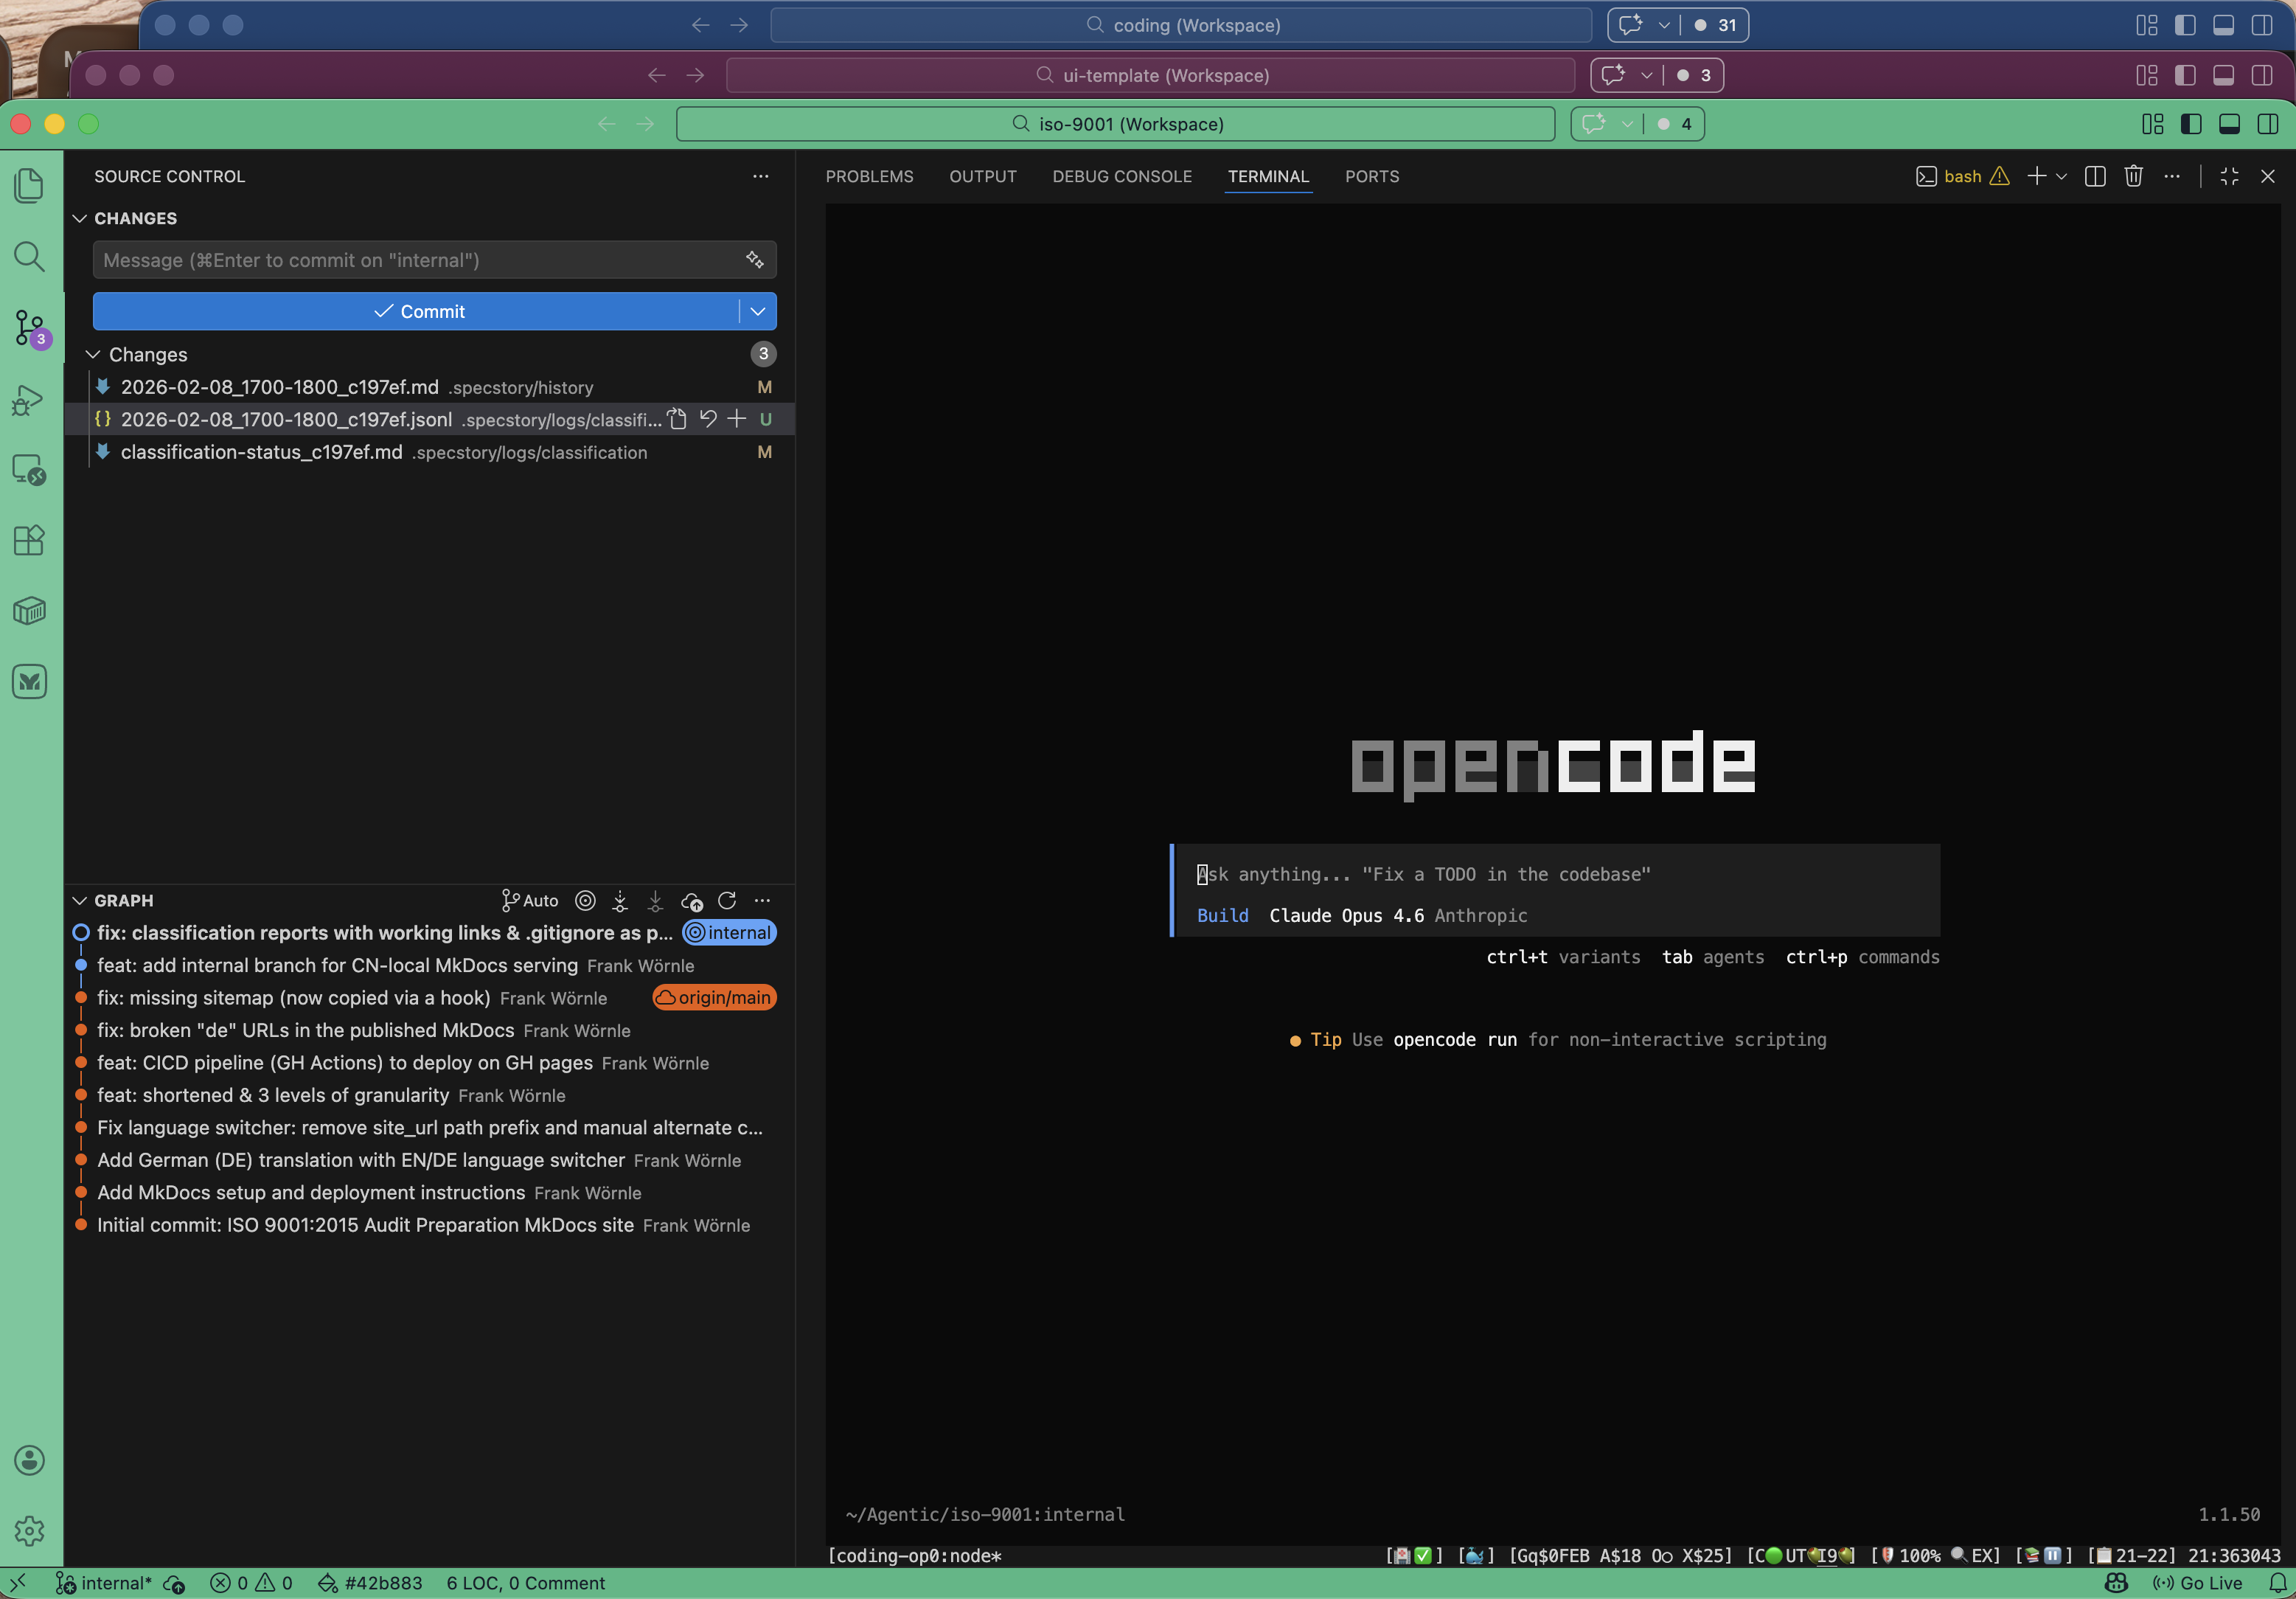The height and width of the screenshot is (1599, 2296).
Task: Open file icon for c197ef.jsonl row
Action: [677, 419]
